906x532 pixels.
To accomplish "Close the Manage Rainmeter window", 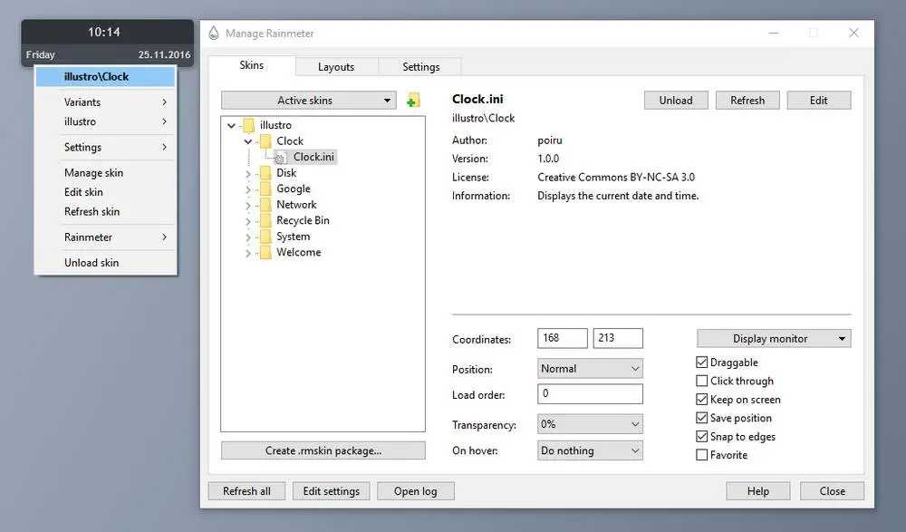I will (853, 33).
